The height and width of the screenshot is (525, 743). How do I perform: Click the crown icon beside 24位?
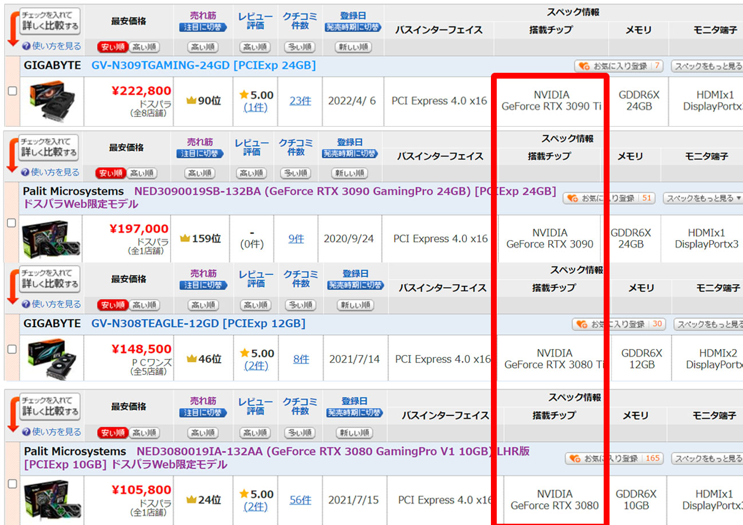coord(191,500)
